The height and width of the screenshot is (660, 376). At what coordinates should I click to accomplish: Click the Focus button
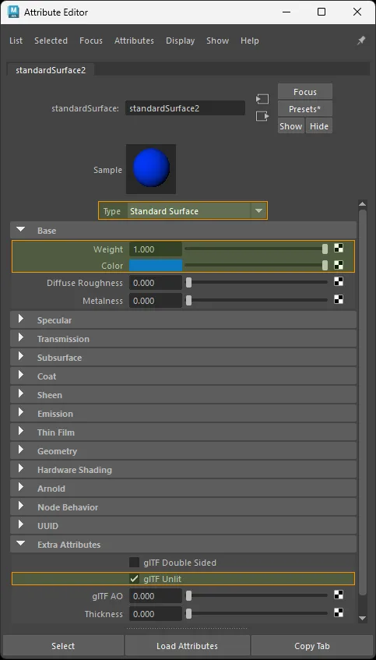click(305, 92)
